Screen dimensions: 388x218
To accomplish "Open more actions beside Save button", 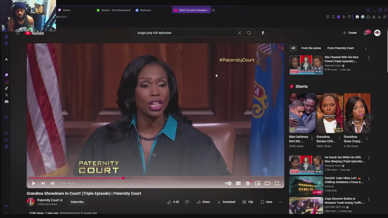I will coord(281,202).
